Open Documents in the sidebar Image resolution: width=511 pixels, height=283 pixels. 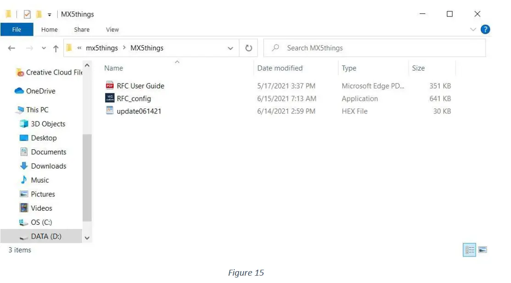tap(43, 152)
